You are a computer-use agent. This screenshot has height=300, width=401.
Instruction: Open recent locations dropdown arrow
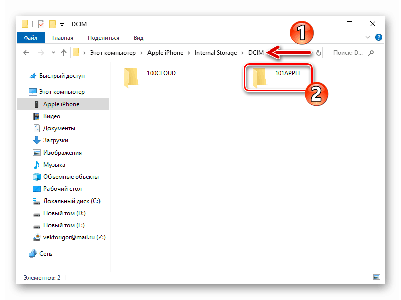pyautogui.click(x=53, y=53)
